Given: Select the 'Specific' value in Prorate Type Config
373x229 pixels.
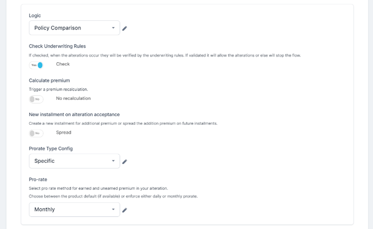Looking at the screenshot, I should (x=44, y=161).
